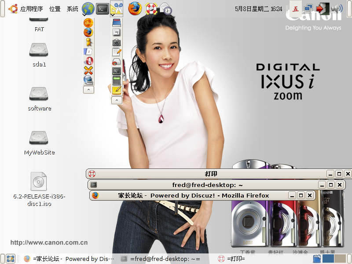Switch to the beige workspace in the pager
Image resolution: width=352 pixels, height=264 pixels.
340,259
